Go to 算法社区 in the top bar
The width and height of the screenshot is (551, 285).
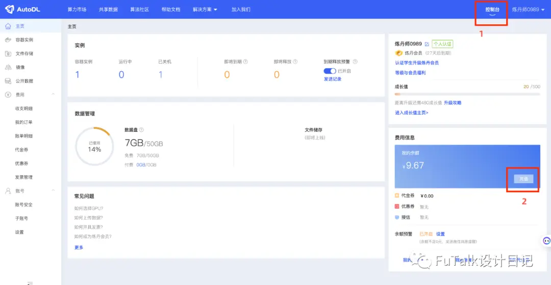pyautogui.click(x=139, y=10)
